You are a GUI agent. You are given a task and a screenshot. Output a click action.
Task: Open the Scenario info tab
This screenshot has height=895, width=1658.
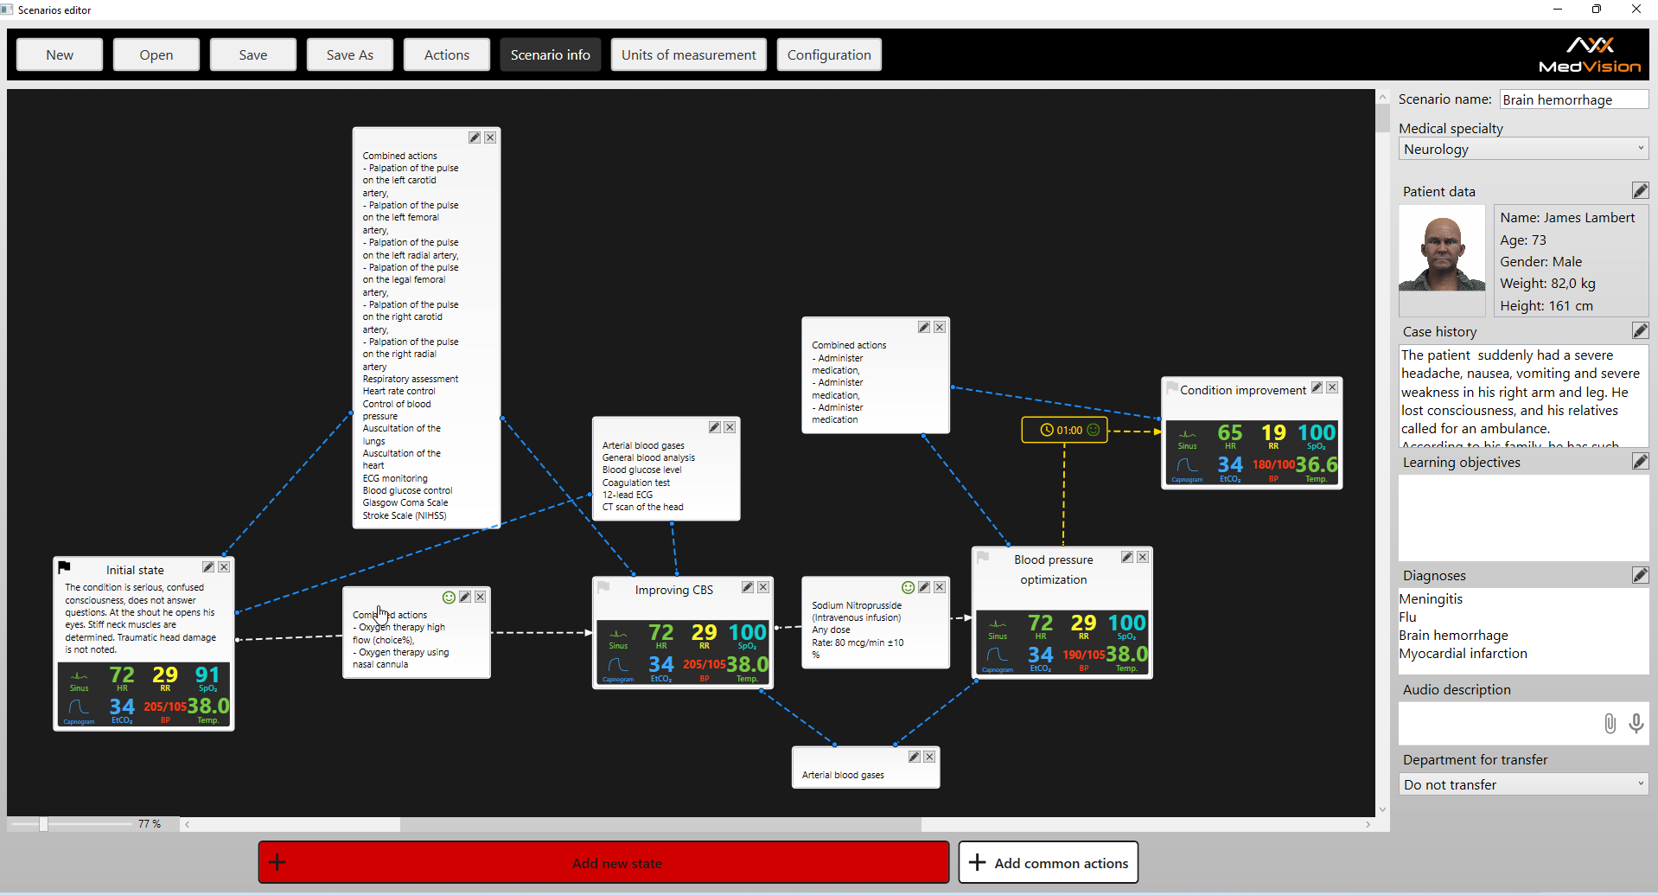pyautogui.click(x=550, y=54)
